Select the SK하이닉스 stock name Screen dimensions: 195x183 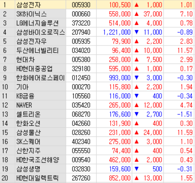[x=32, y=14]
